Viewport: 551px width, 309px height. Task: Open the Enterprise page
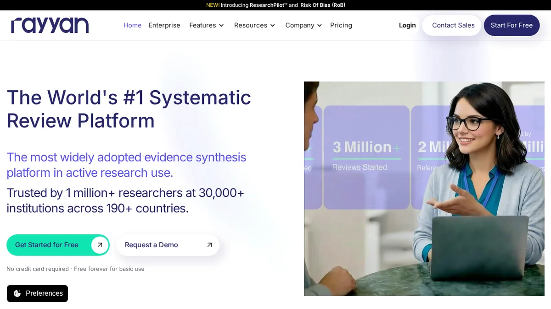point(164,25)
